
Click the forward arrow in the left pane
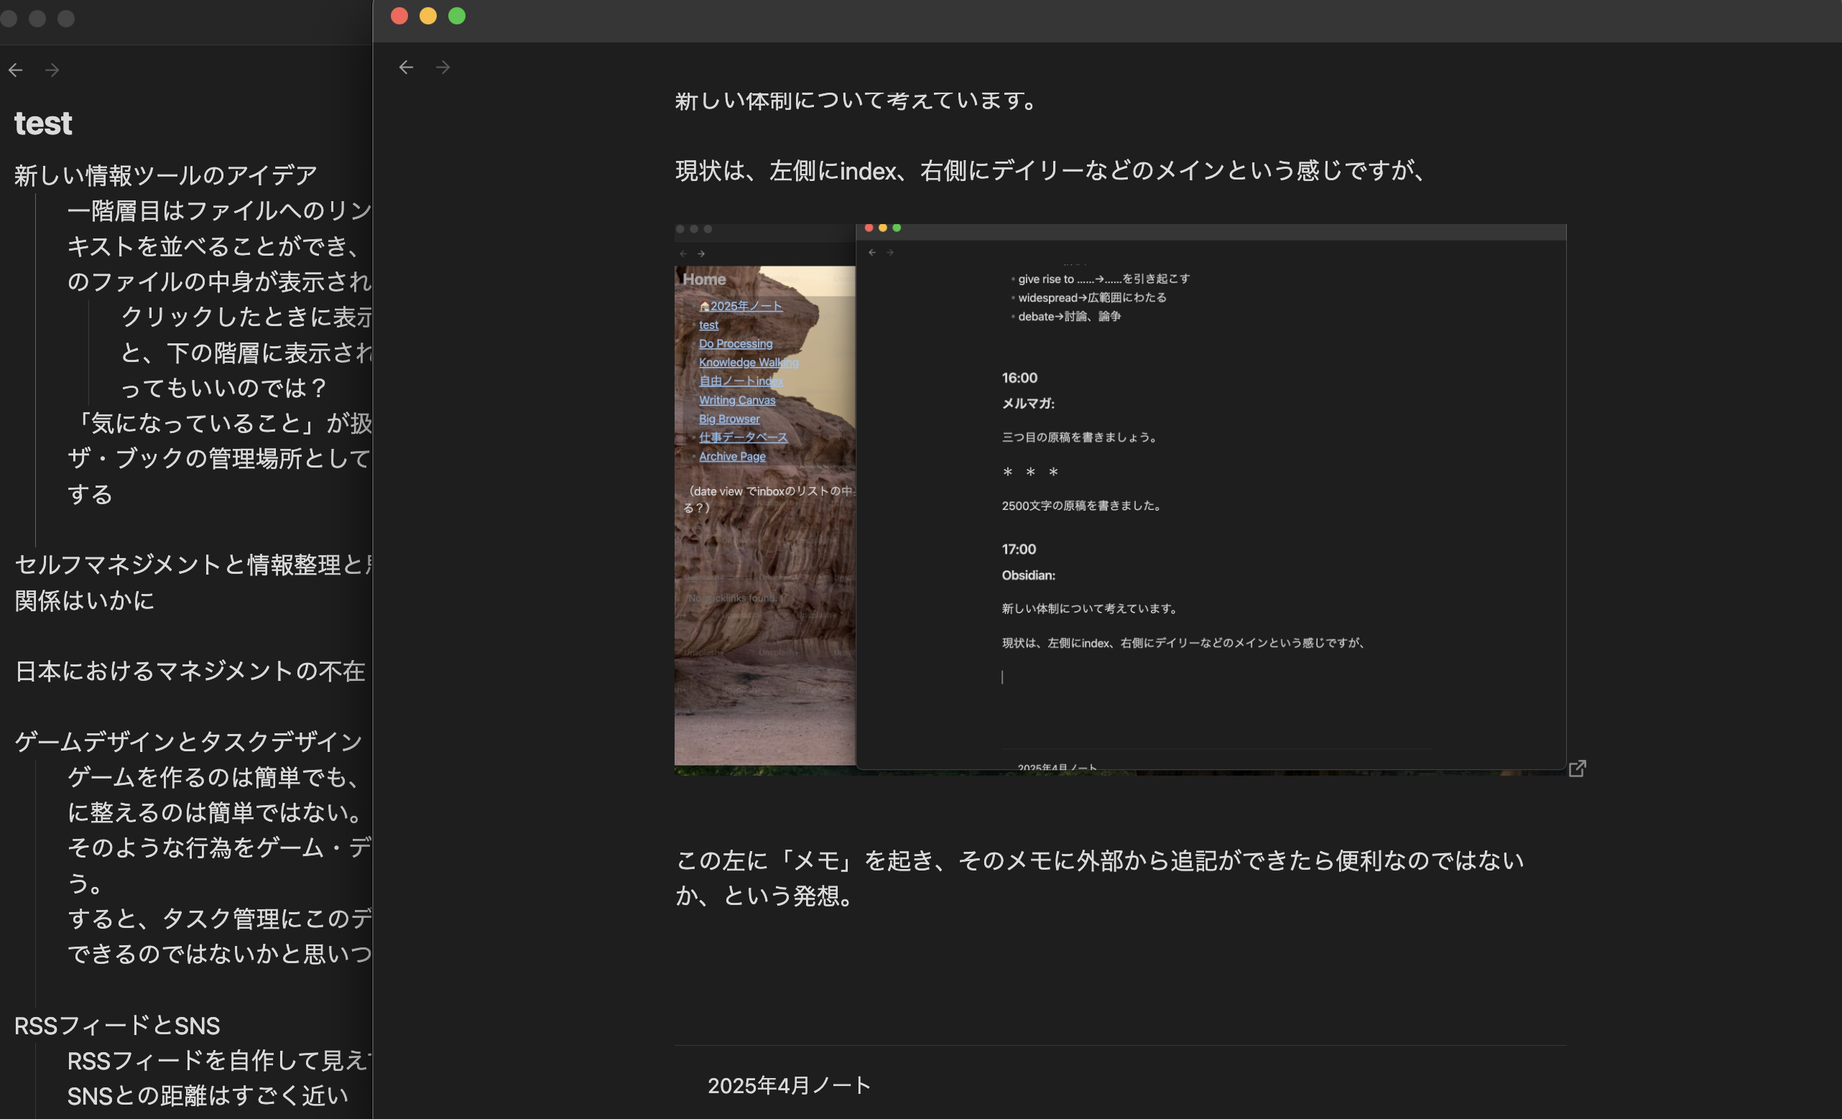point(52,69)
